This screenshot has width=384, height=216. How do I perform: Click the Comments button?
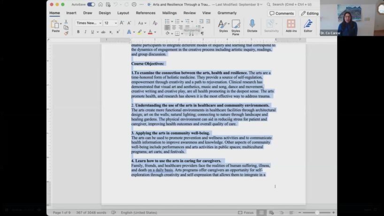click(282, 13)
